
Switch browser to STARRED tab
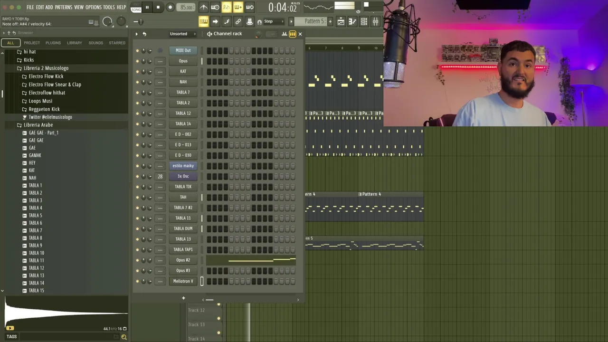click(117, 43)
